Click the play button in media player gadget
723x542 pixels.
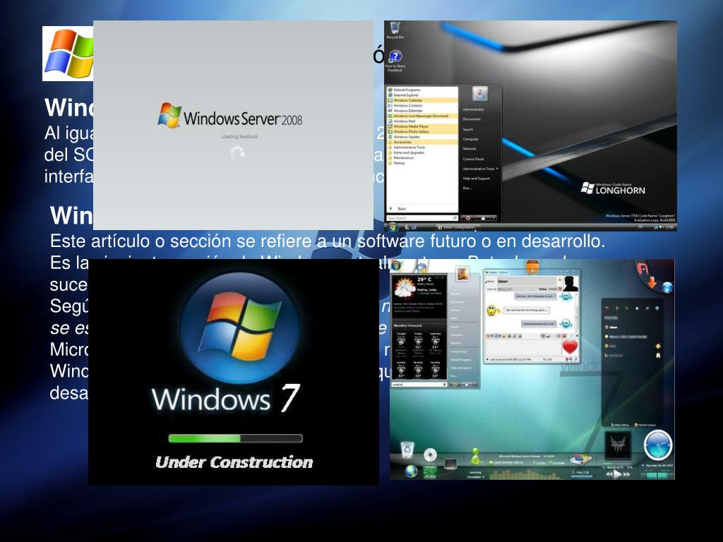(x=616, y=474)
